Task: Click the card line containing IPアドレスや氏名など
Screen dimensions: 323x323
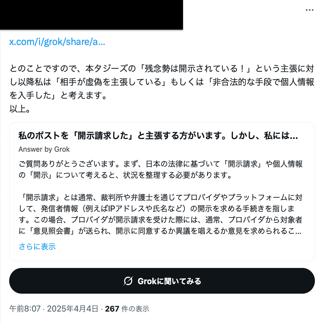Action: tap(156, 209)
